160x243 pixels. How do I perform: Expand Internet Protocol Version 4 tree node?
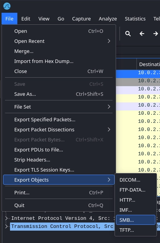[6, 218]
